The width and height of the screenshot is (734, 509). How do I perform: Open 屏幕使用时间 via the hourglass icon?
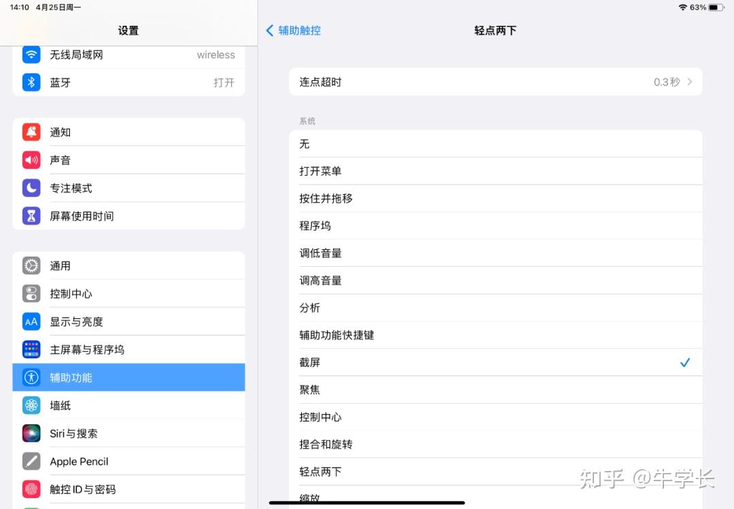click(31, 216)
